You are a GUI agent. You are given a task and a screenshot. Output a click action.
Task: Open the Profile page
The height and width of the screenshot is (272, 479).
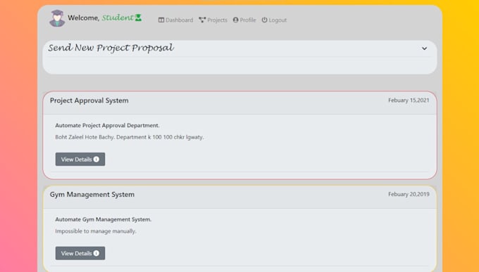244,20
